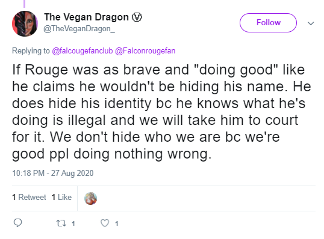The width and height of the screenshot is (324, 239).
Task: Open The Vegan Dragon profile avatar
Action: [x=25, y=23]
